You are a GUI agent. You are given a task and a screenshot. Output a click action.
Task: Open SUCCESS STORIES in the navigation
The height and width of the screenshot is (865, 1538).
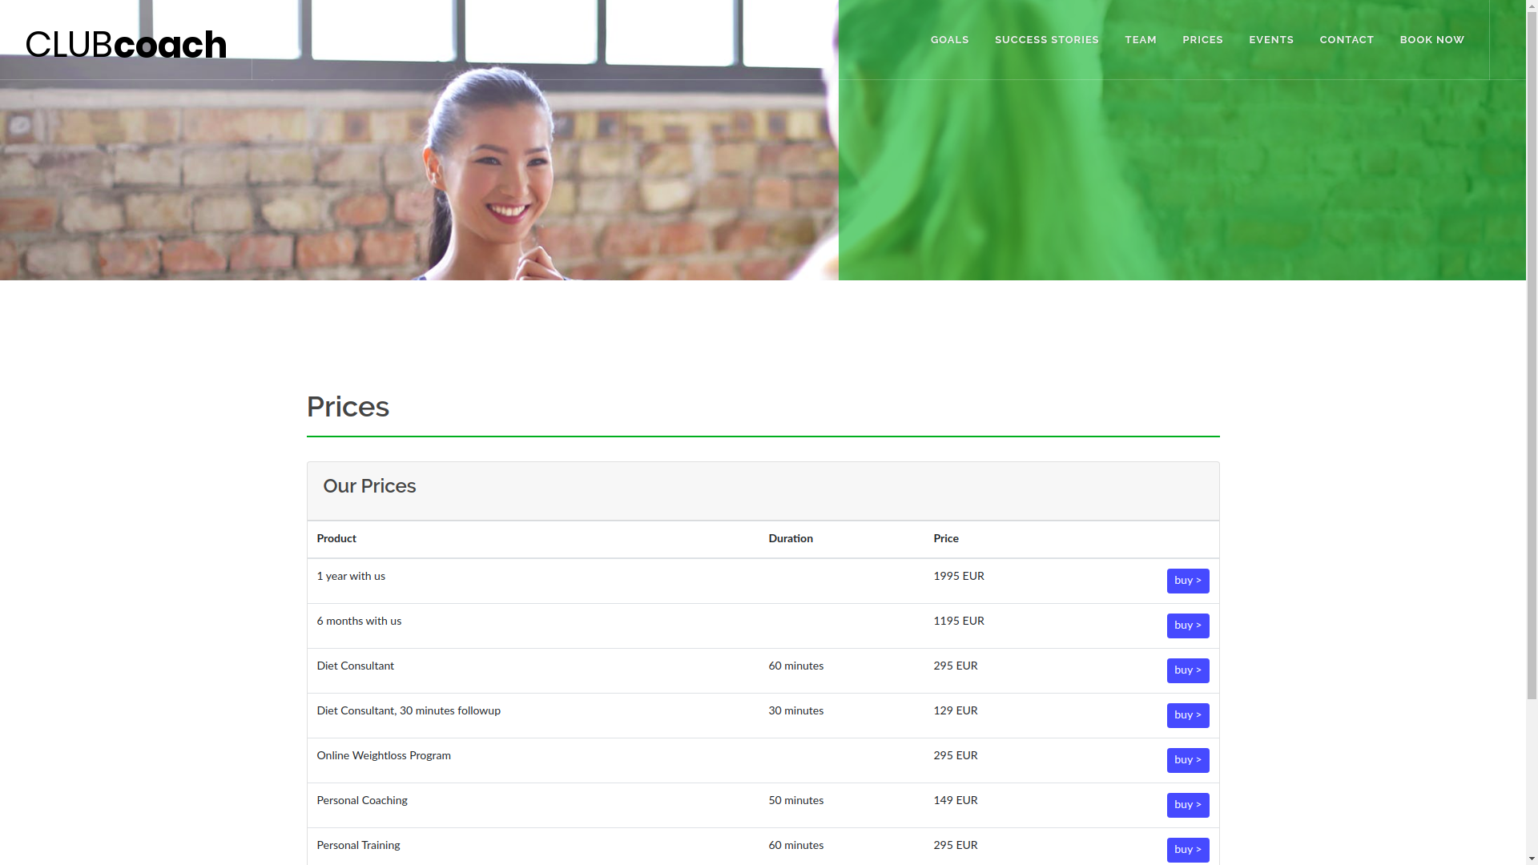click(1046, 40)
